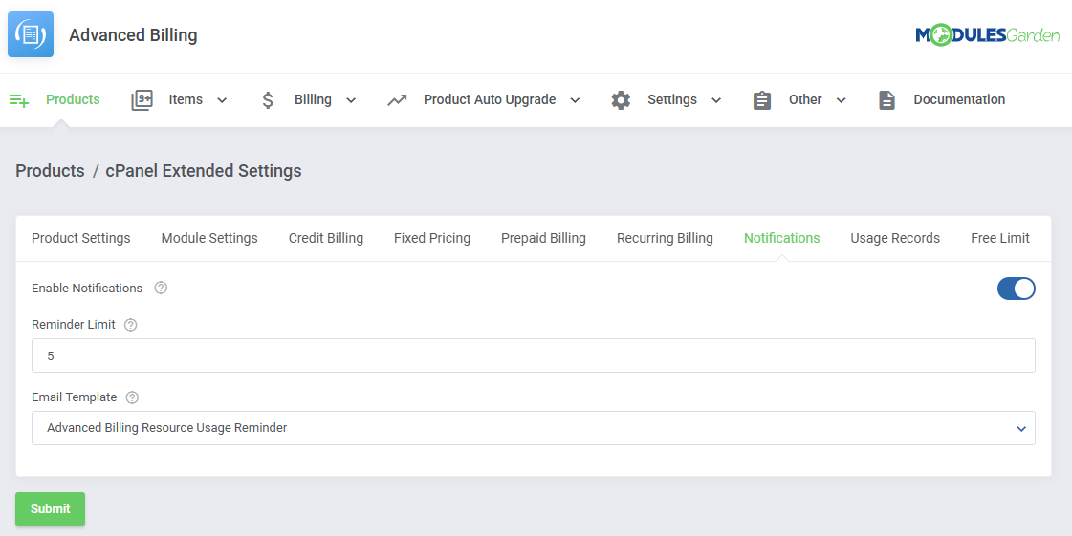Expand the Other menu chevron
The width and height of the screenshot is (1072, 536).
[x=841, y=100]
